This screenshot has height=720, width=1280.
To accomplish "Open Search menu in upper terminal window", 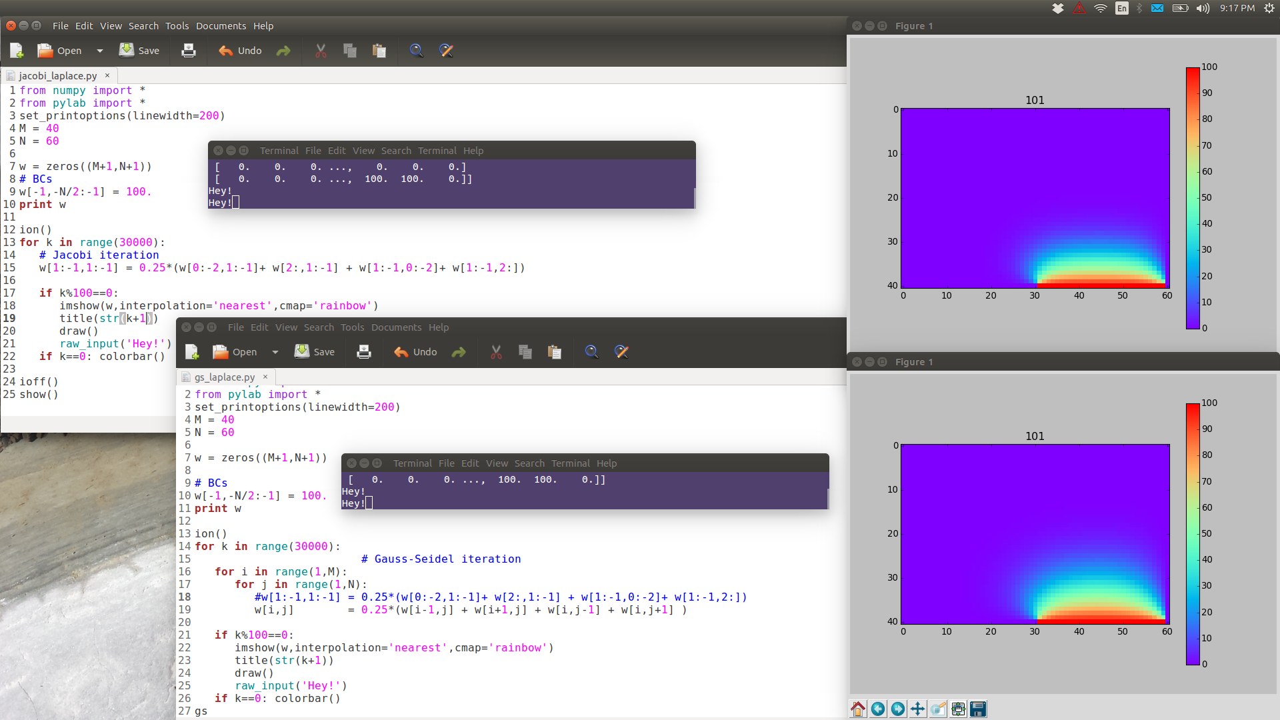I will pos(396,151).
